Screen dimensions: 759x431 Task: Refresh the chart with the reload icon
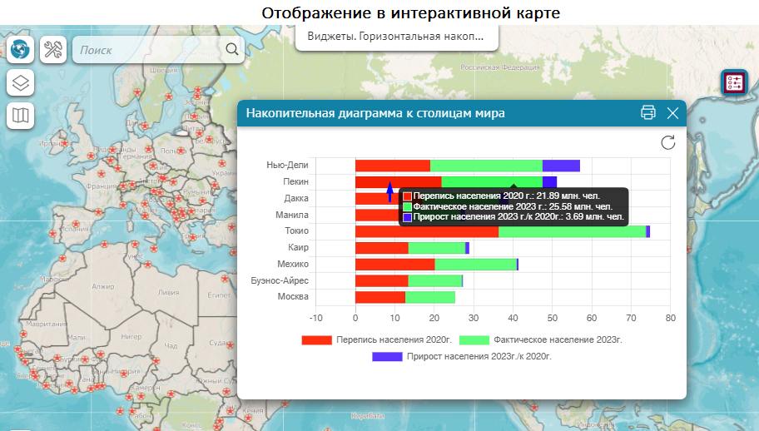click(667, 142)
